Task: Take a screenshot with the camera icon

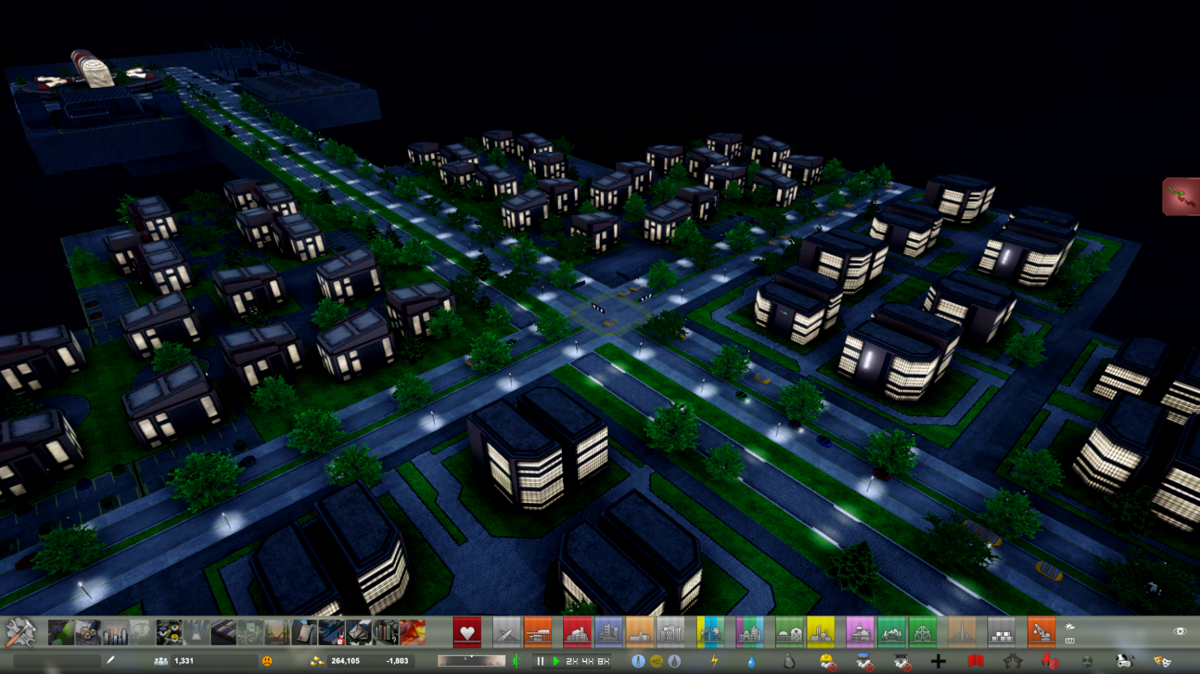Action: click(x=1070, y=640)
